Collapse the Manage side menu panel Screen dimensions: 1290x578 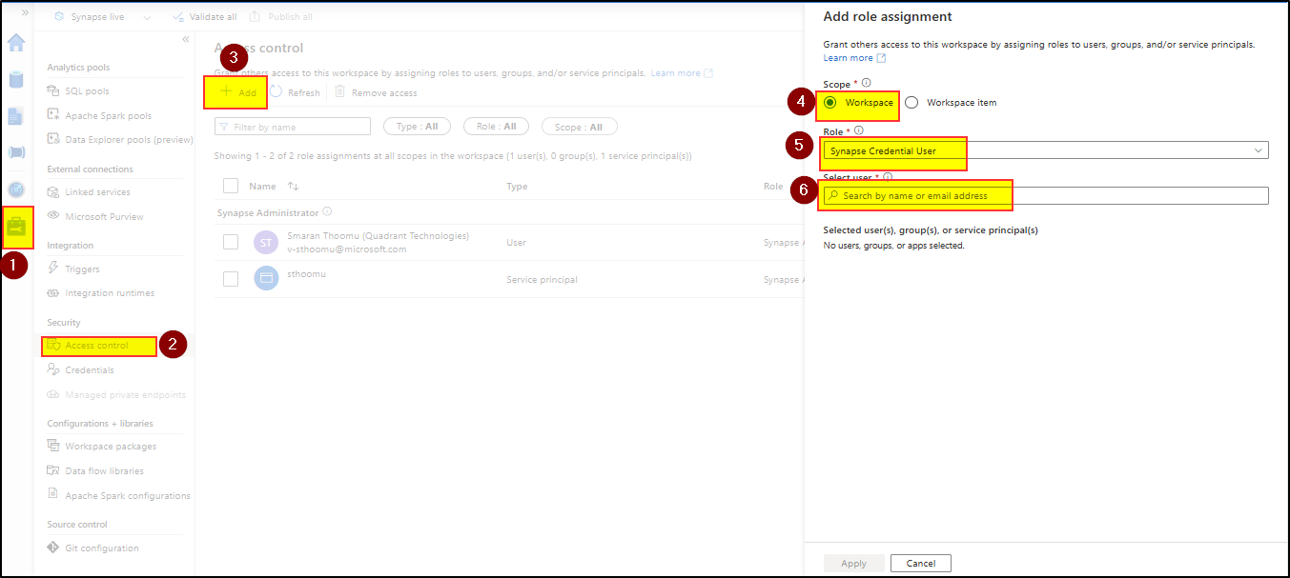pyautogui.click(x=186, y=40)
